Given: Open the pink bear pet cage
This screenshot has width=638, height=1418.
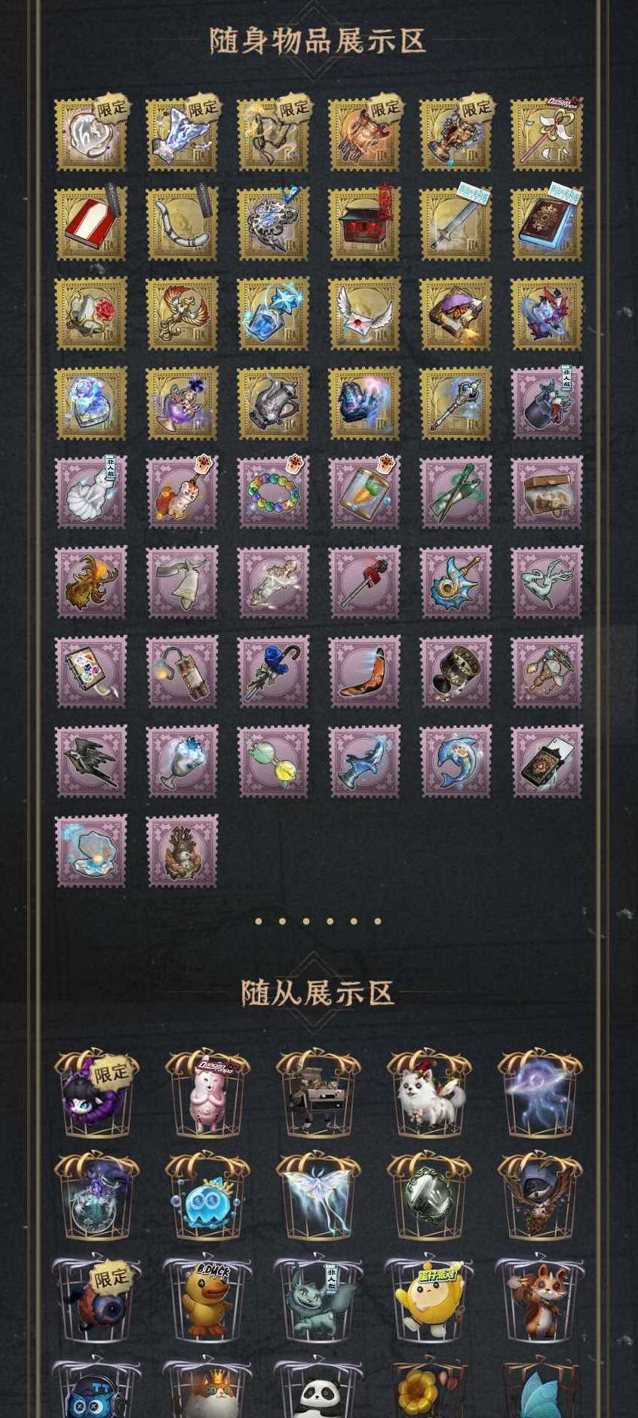Looking at the screenshot, I should [x=207, y=1093].
